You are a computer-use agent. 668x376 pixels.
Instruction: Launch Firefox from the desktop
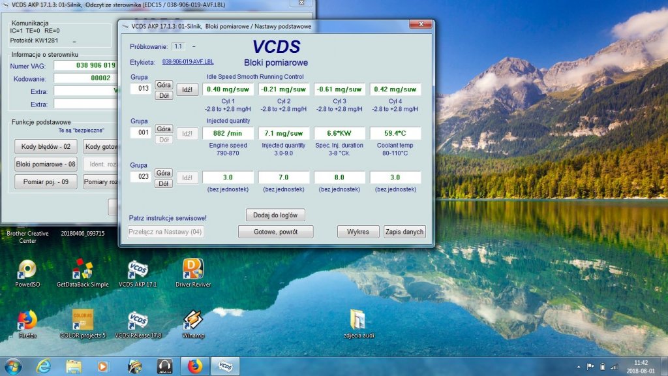(x=27, y=324)
